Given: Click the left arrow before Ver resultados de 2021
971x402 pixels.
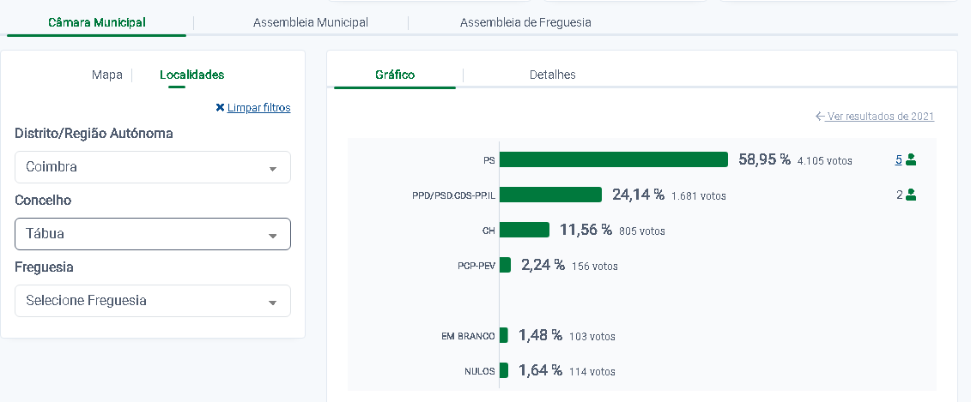Looking at the screenshot, I should (820, 117).
